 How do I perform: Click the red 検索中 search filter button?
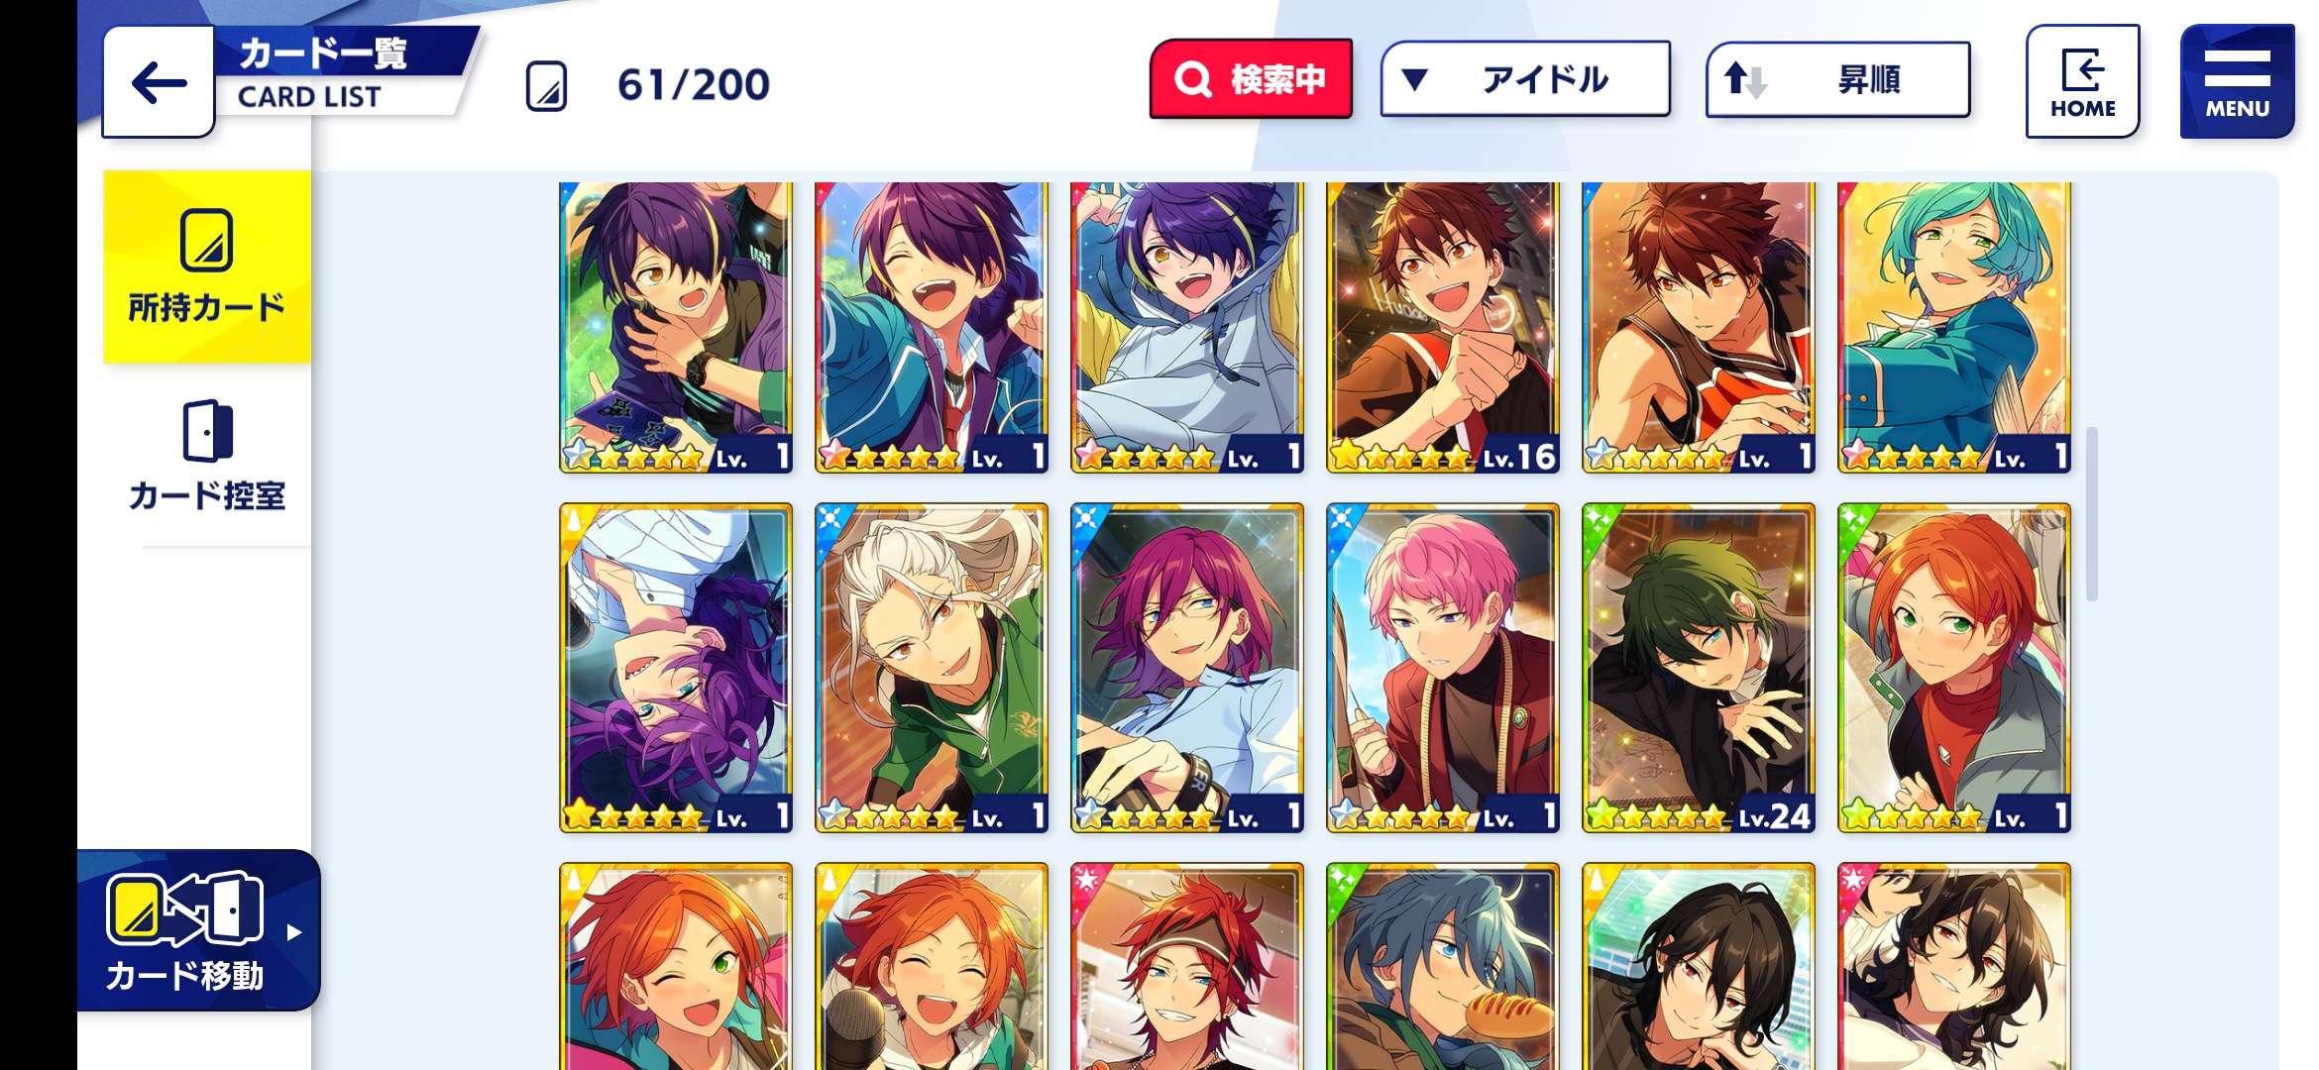1251,79
